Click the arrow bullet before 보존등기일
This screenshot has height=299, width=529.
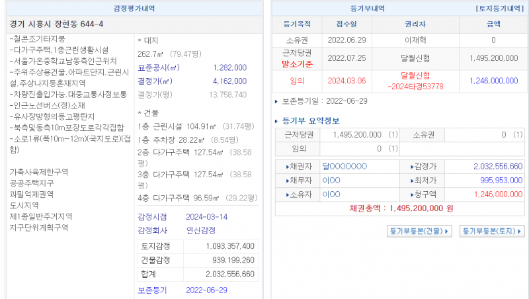(276, 101)
